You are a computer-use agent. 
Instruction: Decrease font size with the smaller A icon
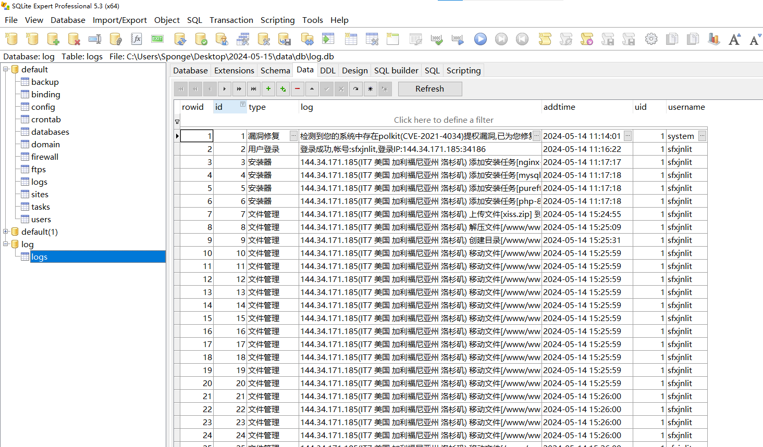755,40
